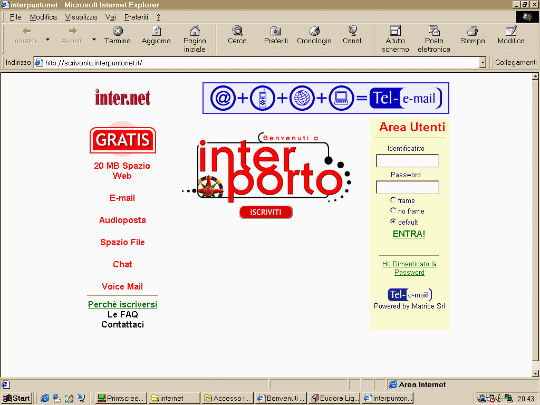Viewport: 540px width, 405px height.
Task: Click the GRATIS badge image
Action: point(122,140)
